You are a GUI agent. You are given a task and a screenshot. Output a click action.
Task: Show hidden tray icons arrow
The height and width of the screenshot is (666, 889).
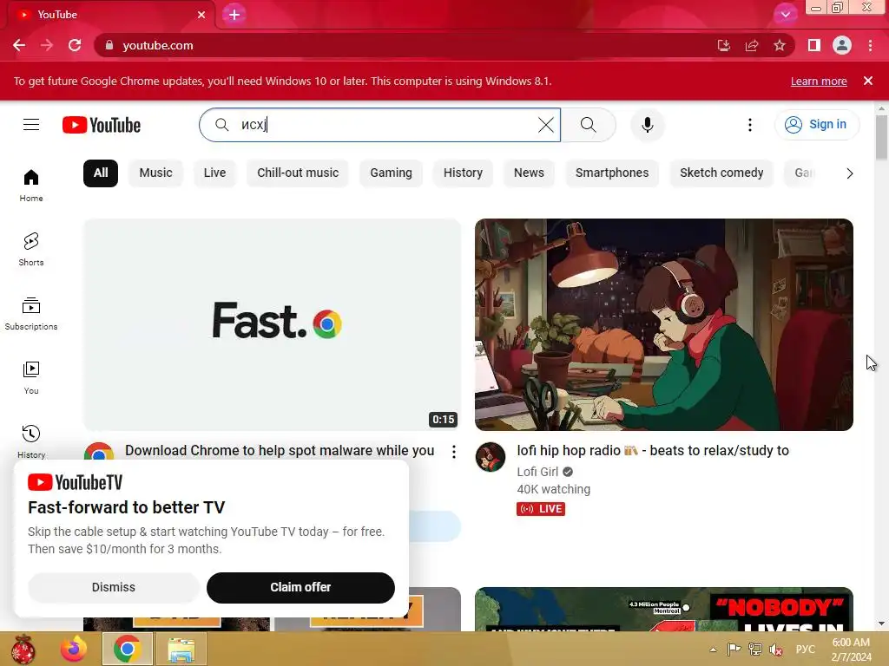coord(713,649)
